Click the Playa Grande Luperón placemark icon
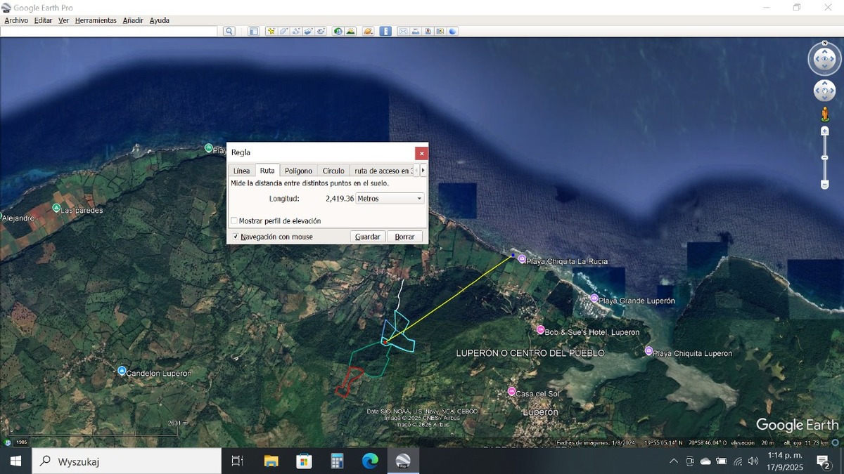The height and width of the screenshot is (474, 844). pos(594,298)
